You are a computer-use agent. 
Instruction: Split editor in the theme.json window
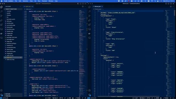pos(171,7)
